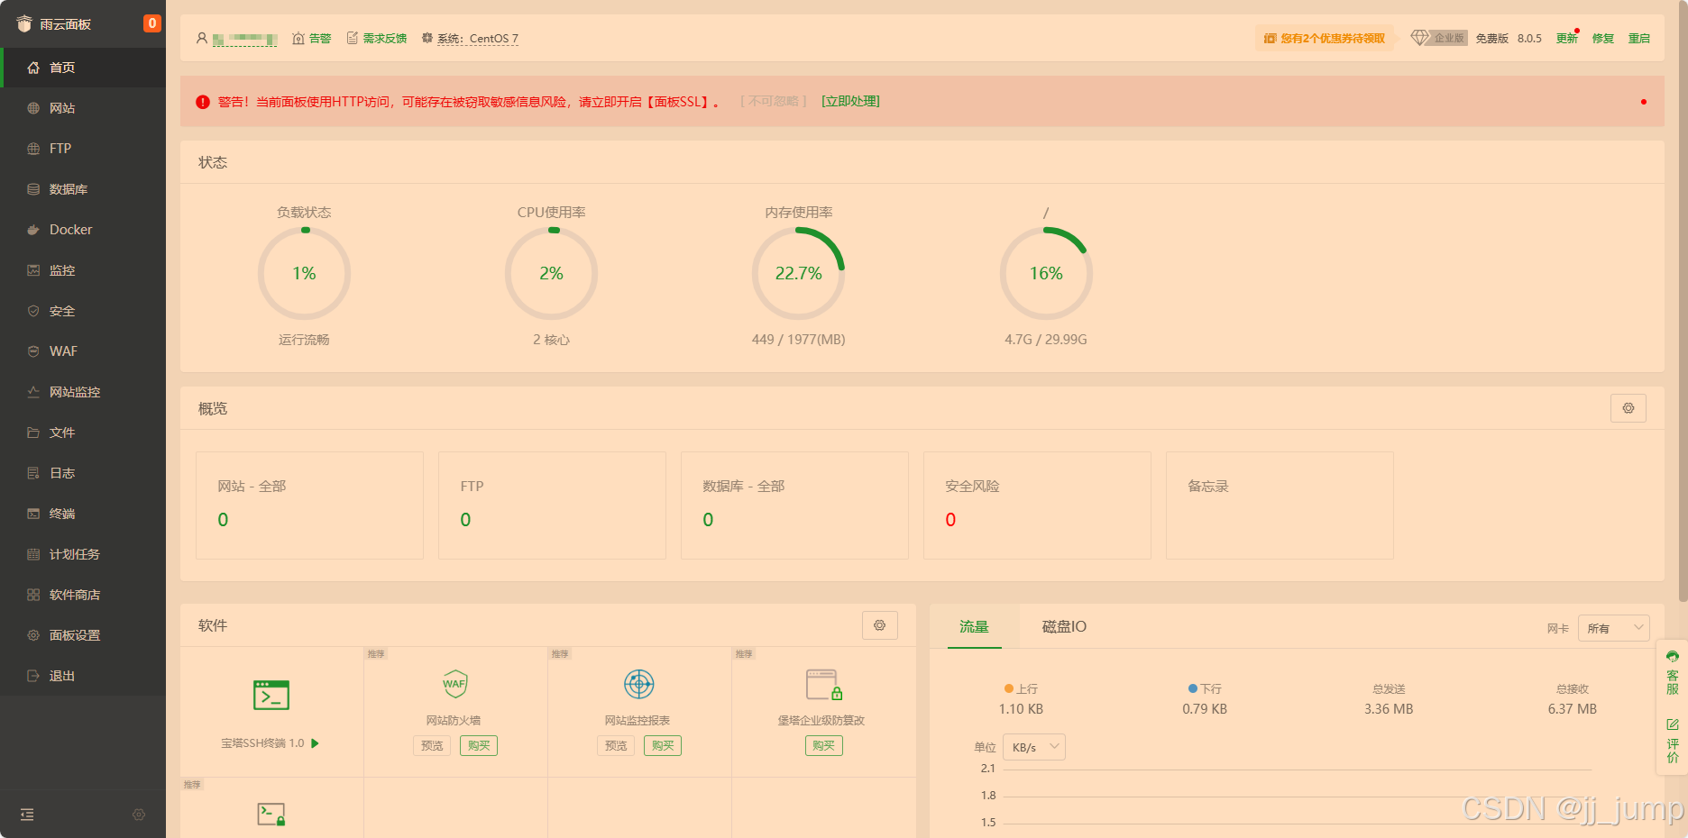Screen dimensions: 1688x838
Task: Click 预览 under 网站监控报表
Action: (616, 746)
